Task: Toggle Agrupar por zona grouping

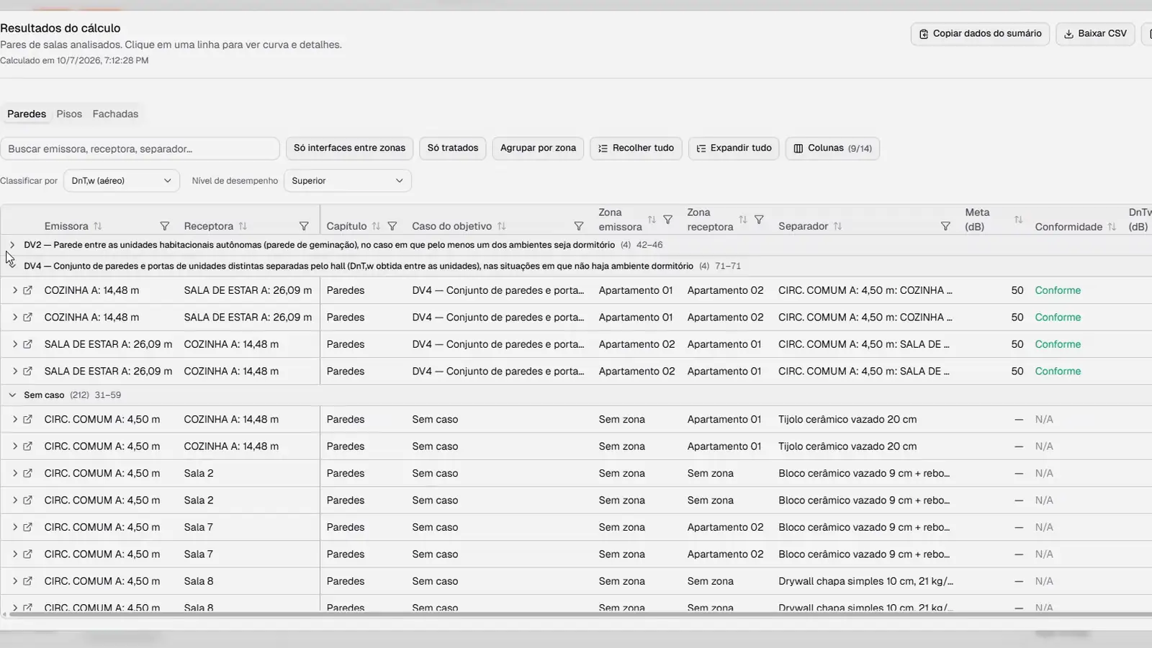Action: [538, 148]
